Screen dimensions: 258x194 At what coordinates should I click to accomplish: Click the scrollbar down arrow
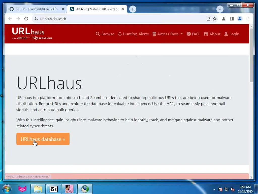pos(251,177)
